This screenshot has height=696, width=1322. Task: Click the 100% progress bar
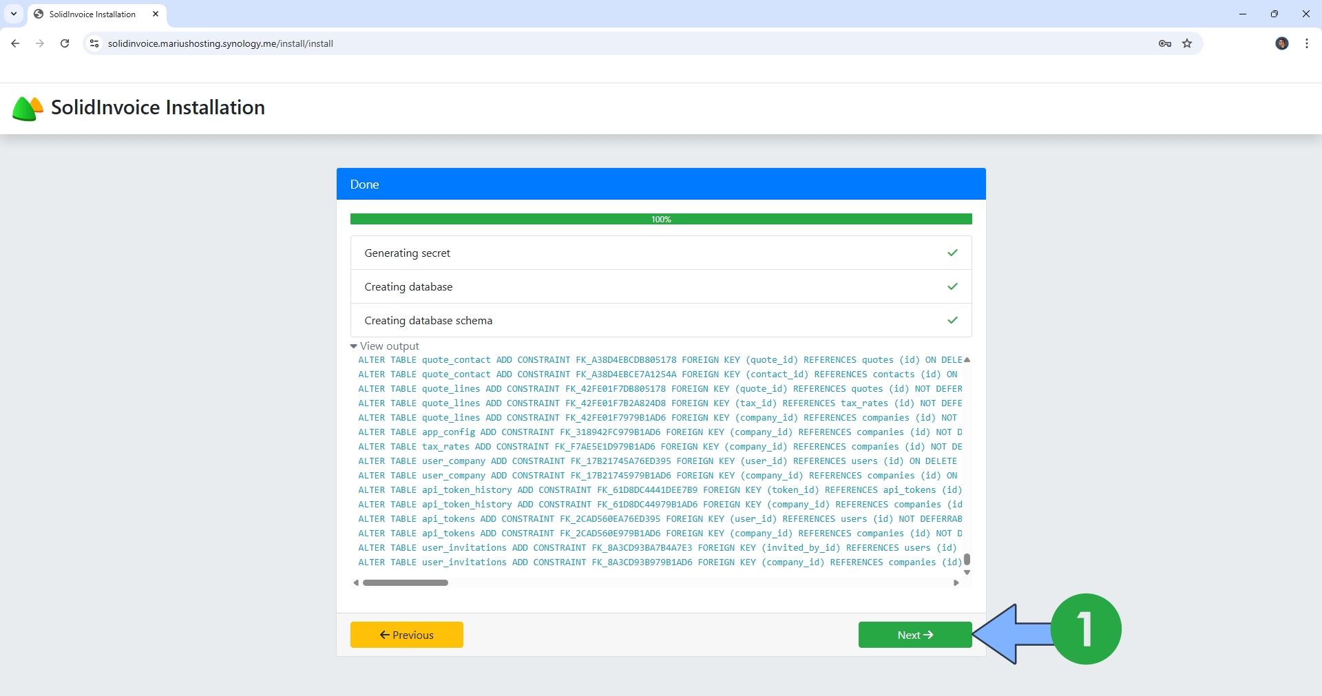coord(661,219)
